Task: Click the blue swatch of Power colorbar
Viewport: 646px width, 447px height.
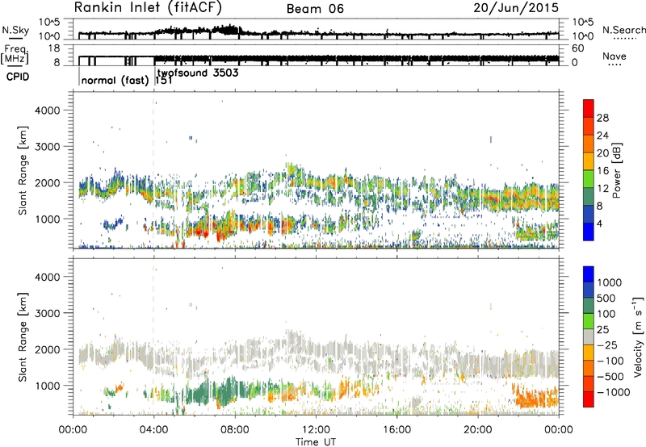Action: coord(589,232)
